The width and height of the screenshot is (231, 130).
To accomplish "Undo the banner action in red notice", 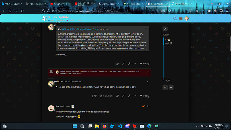I will pos(148,72).
